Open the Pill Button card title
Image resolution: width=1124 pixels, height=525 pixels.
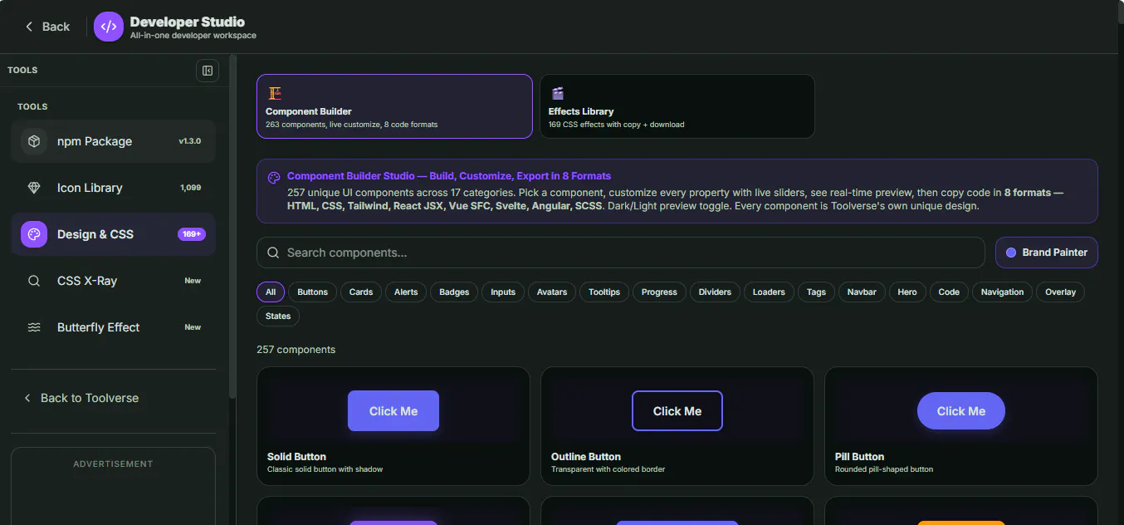click(x=859, y=457)
